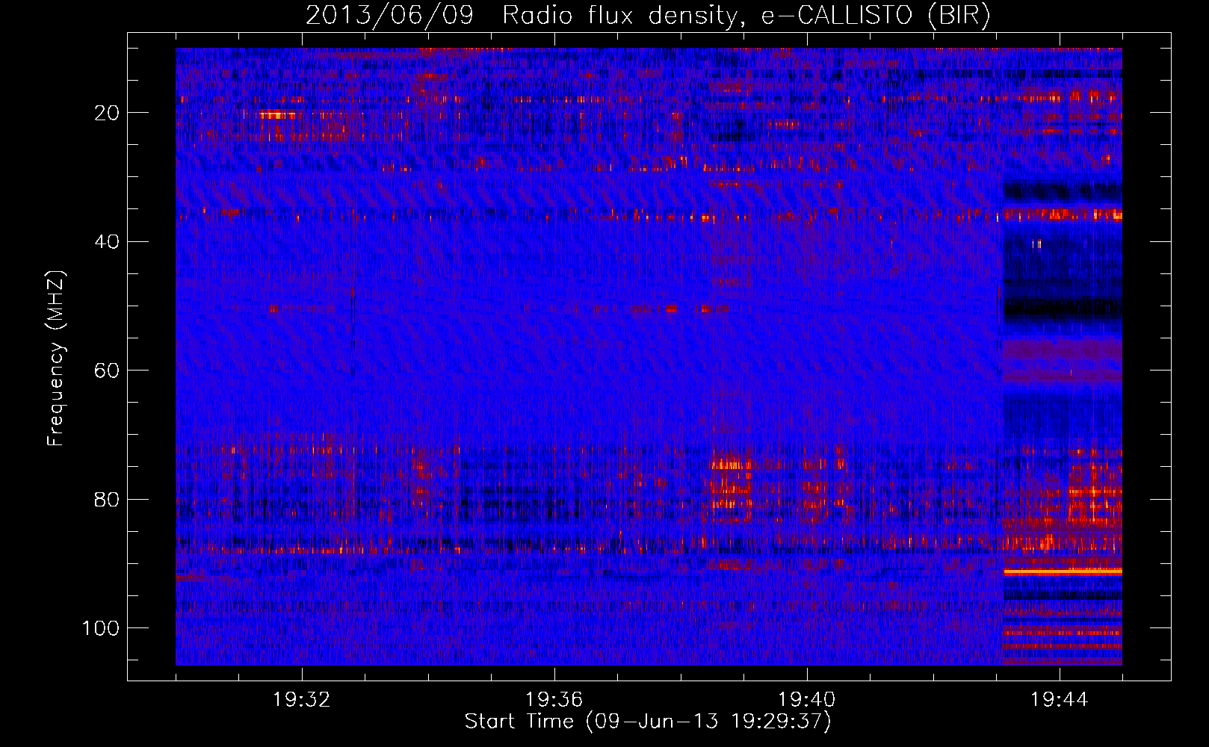Click the 19:40 time tick label
The width and height of the screenshot is (1209, 747).
coord(806,700)
